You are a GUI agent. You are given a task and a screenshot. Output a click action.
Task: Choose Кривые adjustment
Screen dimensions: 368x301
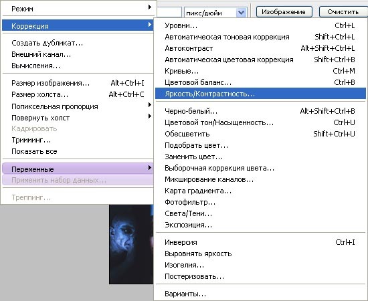(260, 71)
